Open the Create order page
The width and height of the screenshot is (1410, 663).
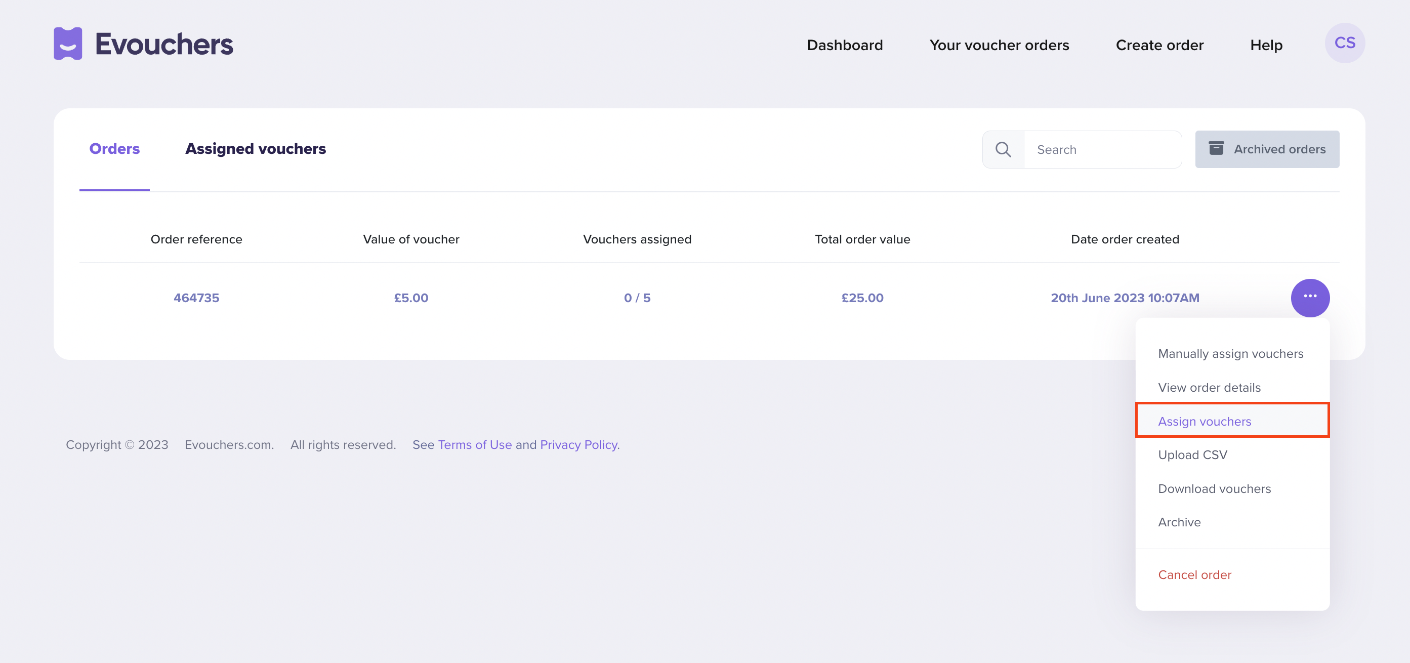(x=1159, y=45)
